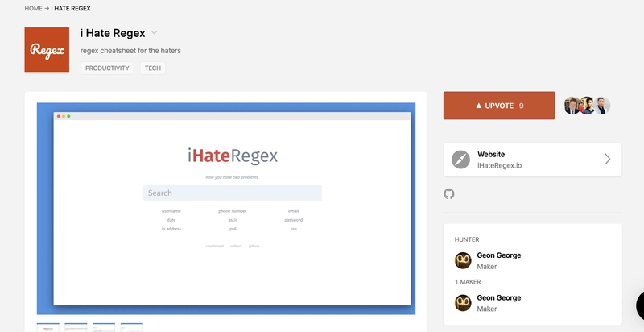Click the third upvoter avatar

(x=602, y=106)
